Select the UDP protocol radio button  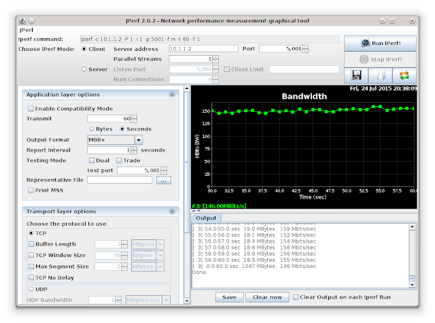pos(31,289)
